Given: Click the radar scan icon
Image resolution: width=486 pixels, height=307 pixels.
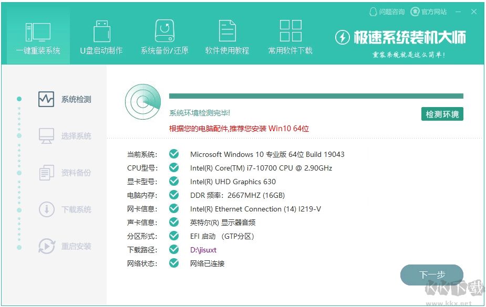Looking at the screenshot, I should point(143,101).
